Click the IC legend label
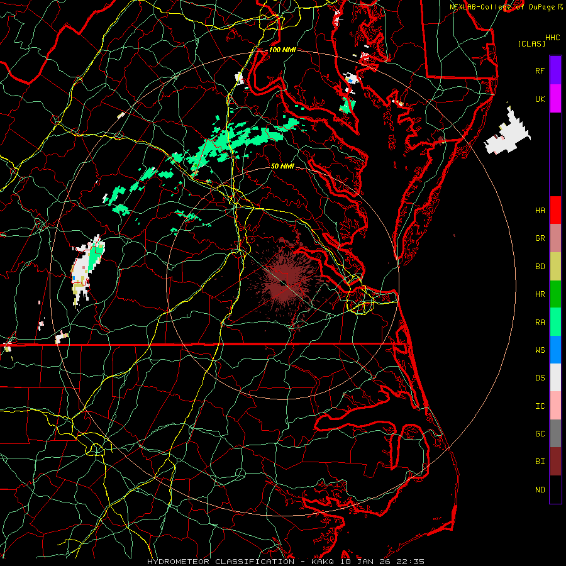 [x=540, y=406]
